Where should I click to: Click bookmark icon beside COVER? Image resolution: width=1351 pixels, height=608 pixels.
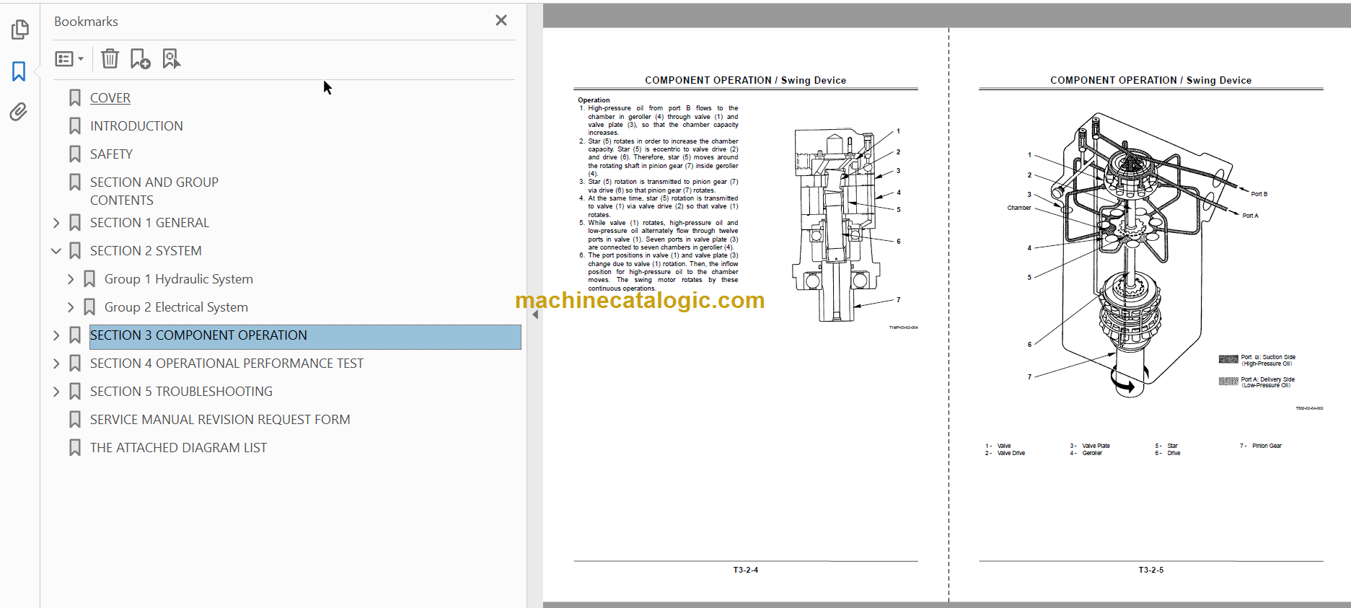pyautogui.click(x=75, y=98)
